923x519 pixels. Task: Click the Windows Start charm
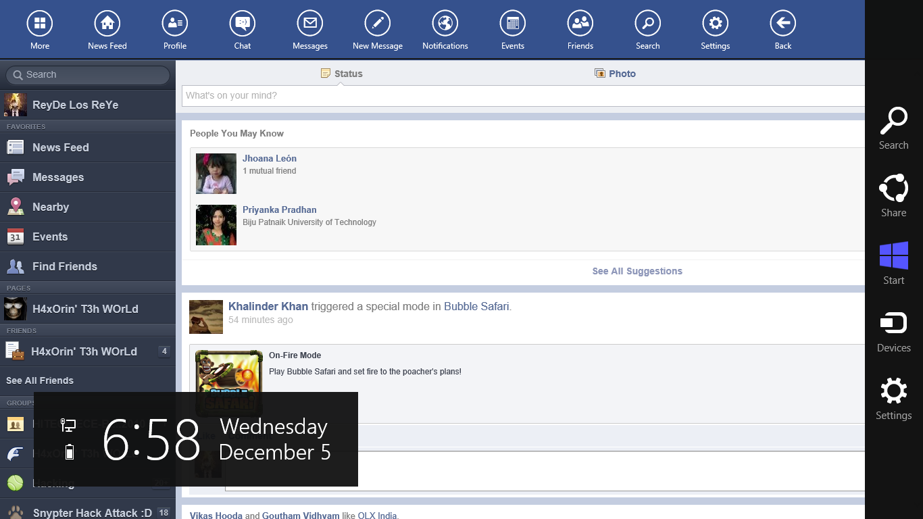(x=893, y=264)
